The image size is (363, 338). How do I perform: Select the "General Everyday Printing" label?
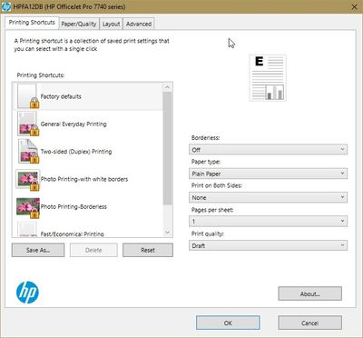[74, 124]
